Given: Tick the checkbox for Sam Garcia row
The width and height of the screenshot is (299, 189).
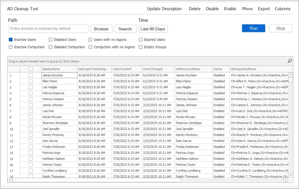Looking at the screenshot, I should (30, 141).
